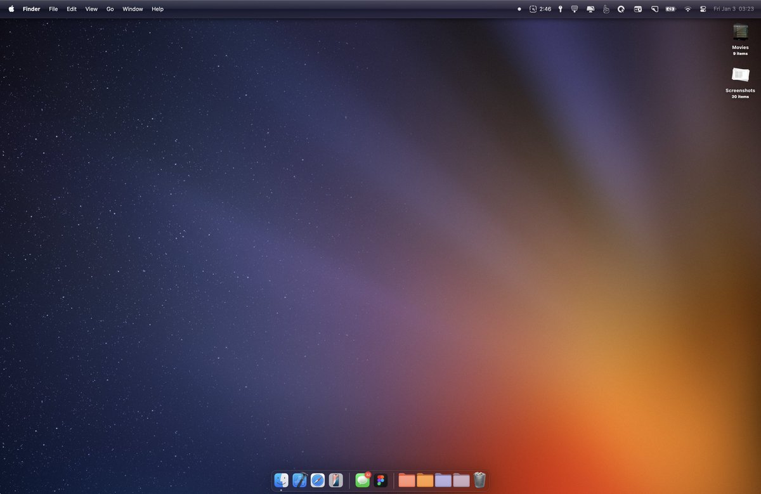Click the card-shaped icon in menu bar
The image size is (761, 494).
pyautogui.click(x=638, y=9)
